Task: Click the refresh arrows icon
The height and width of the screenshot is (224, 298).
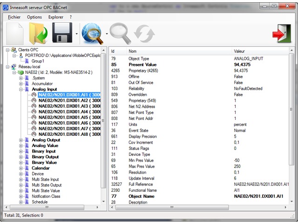Action: click(x=144, y=33)
